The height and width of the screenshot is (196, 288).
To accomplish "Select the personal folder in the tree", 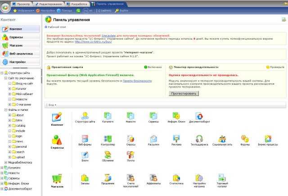I will pos(19,146).
